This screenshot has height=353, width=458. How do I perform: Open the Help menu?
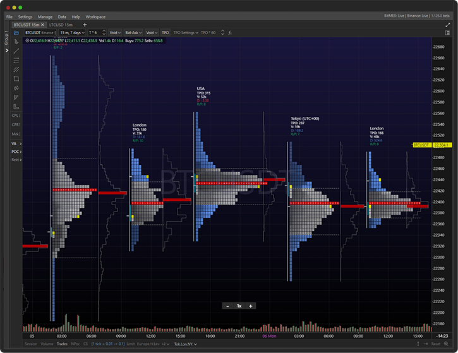point(76,16)
